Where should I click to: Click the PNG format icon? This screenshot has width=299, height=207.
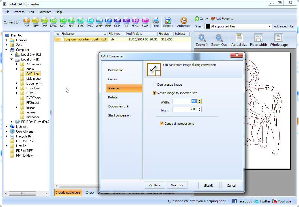90,22
